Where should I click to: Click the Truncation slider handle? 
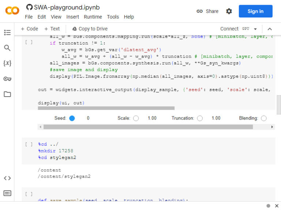(200, 118)
